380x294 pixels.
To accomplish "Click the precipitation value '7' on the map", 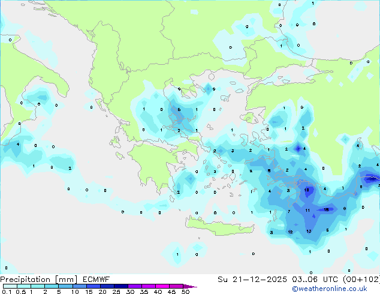I will (x=289, y=212).
